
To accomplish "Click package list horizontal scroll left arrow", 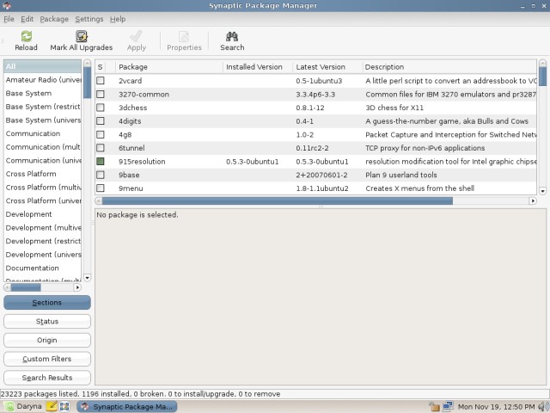I will click(99, 200).
